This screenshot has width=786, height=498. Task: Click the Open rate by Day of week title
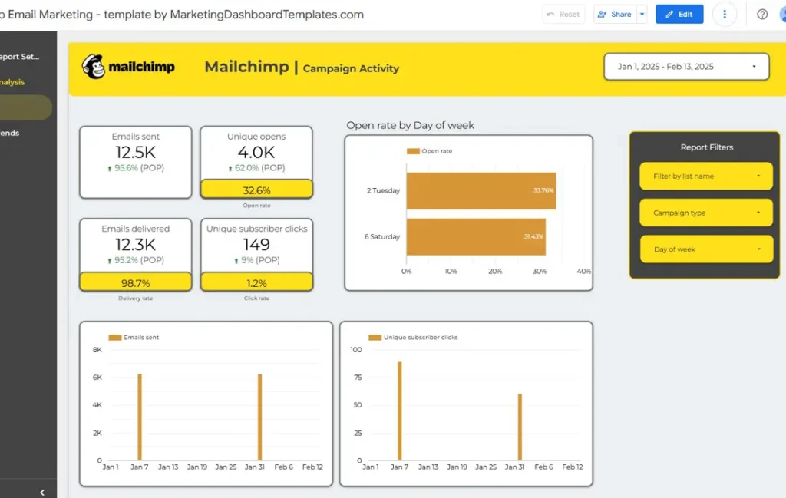click(410, 125)
